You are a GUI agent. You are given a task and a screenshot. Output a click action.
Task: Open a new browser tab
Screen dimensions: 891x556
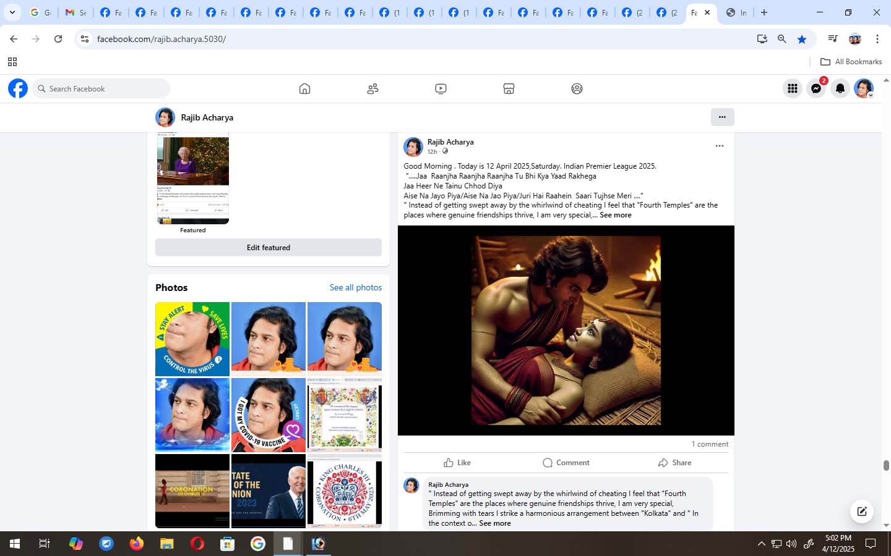pos(764,12)
